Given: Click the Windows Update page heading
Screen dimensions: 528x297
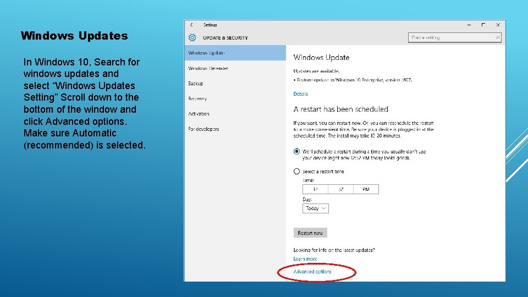Looking at the screenshot, I should 321,58.
